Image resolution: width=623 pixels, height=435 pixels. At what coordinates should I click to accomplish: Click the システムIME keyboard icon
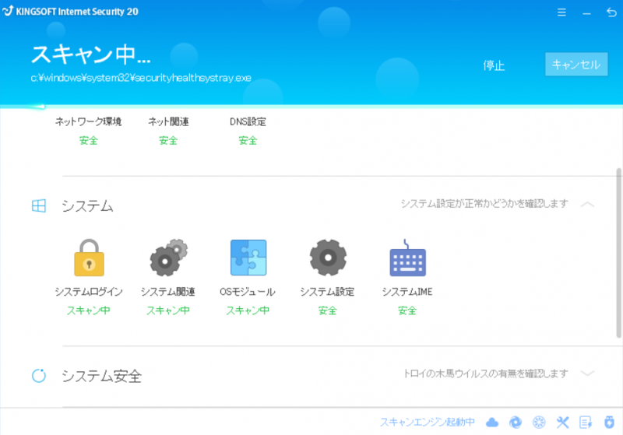(x=407, y=258)
